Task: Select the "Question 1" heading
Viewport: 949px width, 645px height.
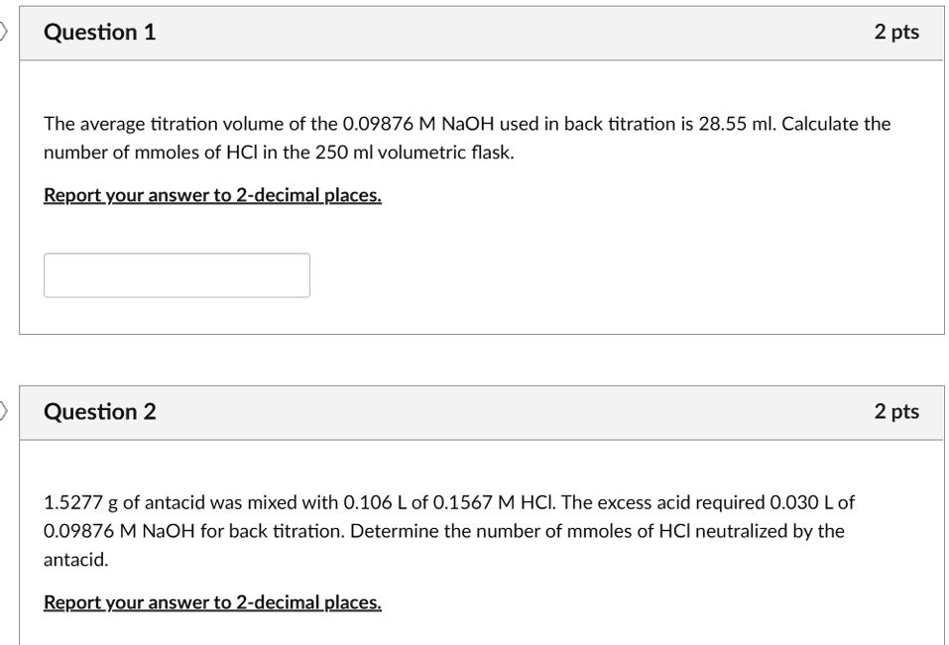Action: (x=100, y=32)
